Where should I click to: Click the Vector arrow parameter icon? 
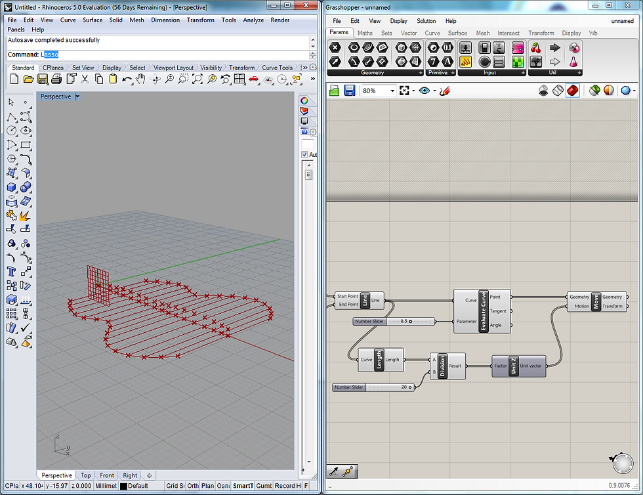[x=335, y=62]
